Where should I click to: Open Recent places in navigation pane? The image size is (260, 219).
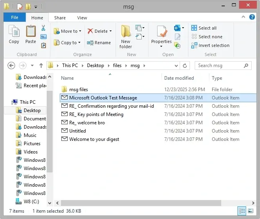pos(31,86)
